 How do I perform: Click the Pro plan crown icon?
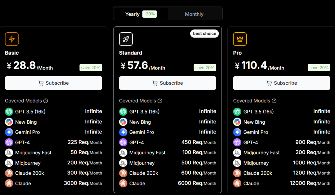(x=240, y=39)
